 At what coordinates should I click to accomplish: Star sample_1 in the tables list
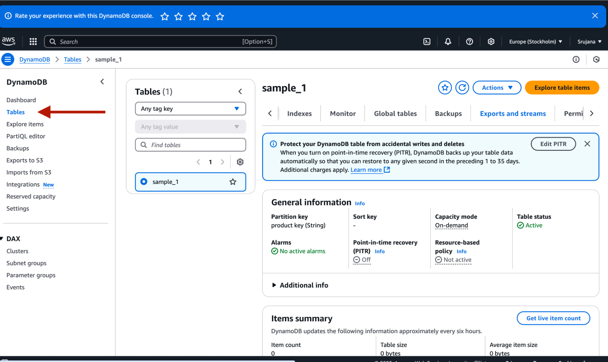(233, 182)
